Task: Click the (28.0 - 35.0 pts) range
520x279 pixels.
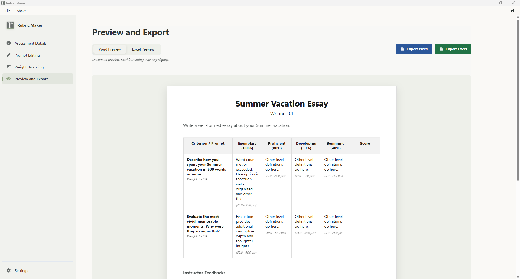Action: [246, 205]
